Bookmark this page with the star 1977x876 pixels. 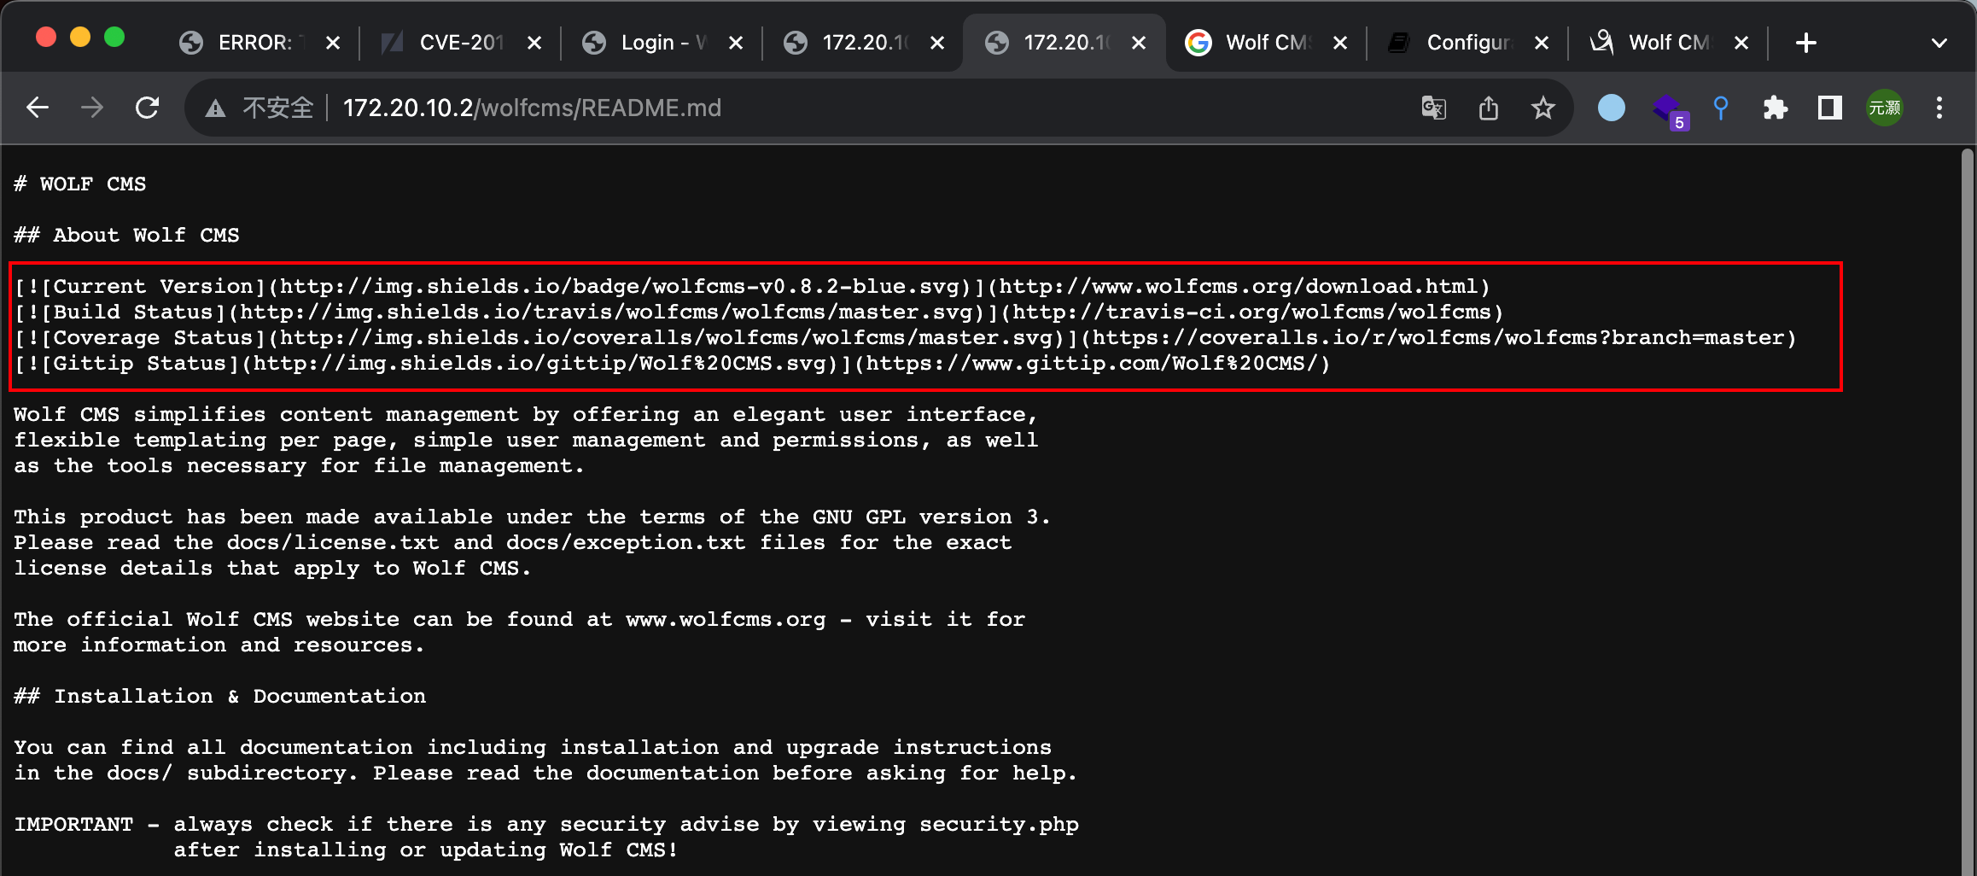tap(1543, 108)
